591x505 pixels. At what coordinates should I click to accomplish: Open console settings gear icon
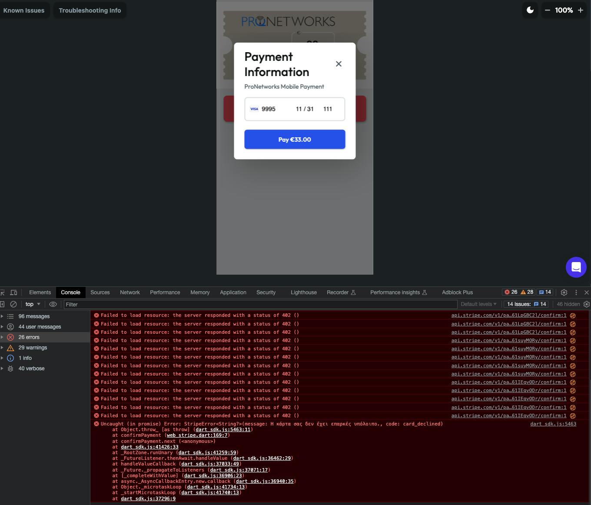(587, 304)
